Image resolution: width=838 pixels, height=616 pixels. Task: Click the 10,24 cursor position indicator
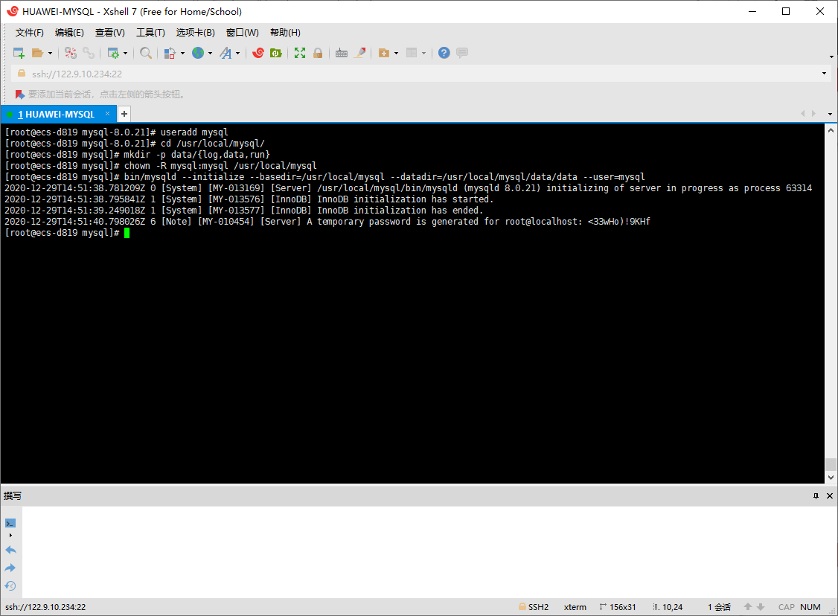point(668,607)
